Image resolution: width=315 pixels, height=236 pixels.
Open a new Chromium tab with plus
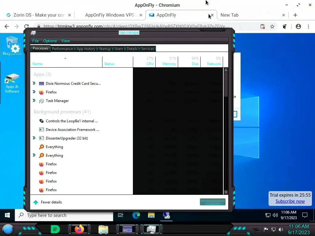tap(295, 15)
